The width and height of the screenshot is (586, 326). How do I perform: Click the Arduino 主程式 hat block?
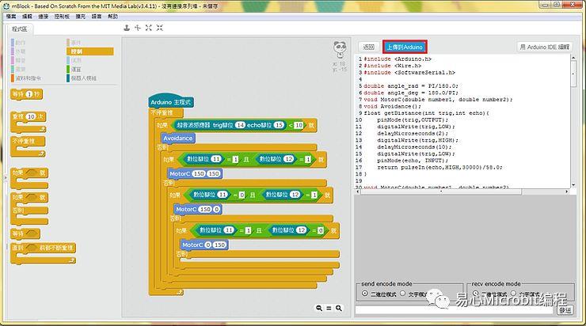pyautogui.click(x=171, y=101)
